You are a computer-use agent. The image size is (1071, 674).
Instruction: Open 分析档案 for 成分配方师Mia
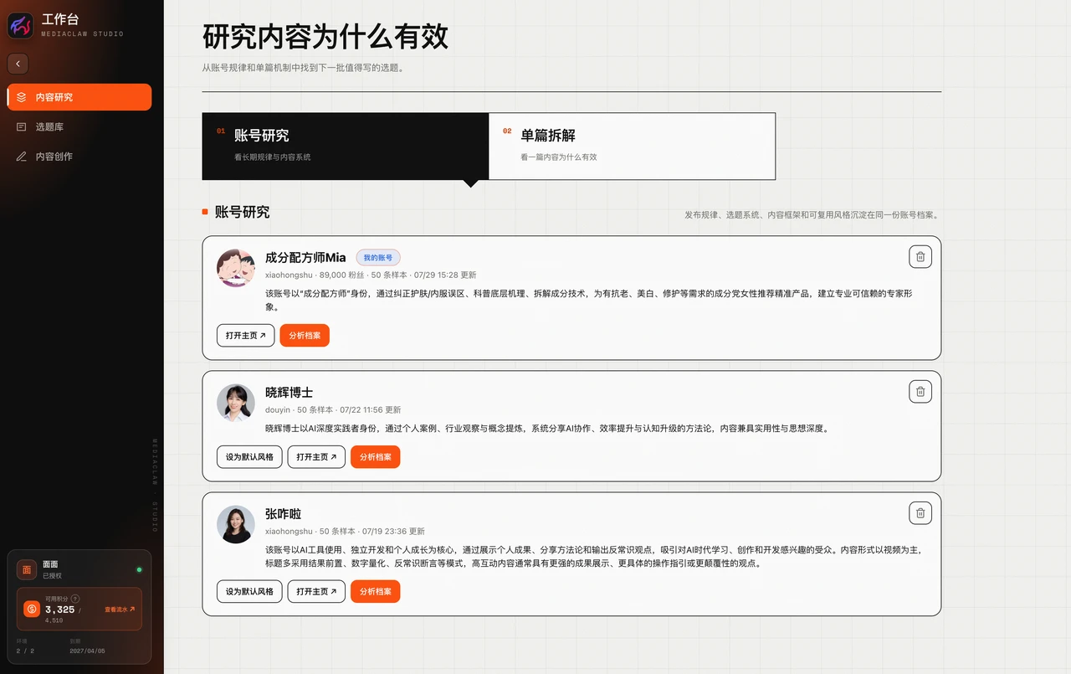[305, 336]
